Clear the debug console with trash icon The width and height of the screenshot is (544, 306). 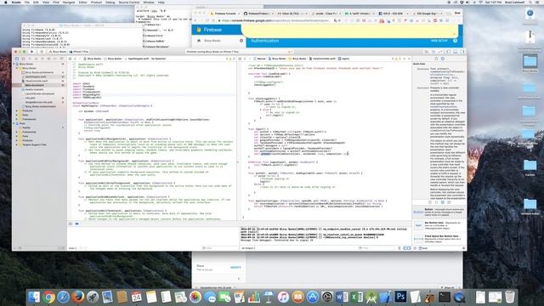[x=399, y=248]
